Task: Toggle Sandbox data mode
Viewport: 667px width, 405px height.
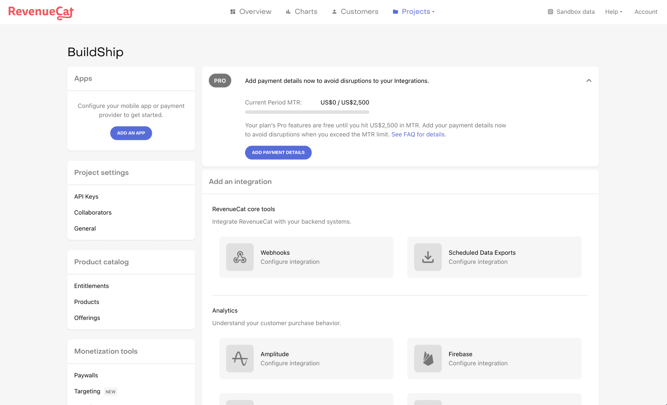Action: (550, 12)
